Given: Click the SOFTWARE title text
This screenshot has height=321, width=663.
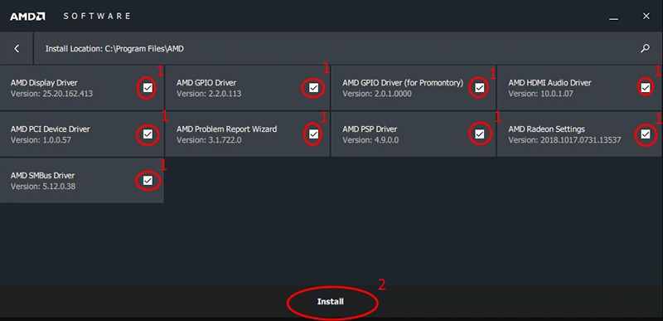Looking at the screenshot, I should (97, 17).
